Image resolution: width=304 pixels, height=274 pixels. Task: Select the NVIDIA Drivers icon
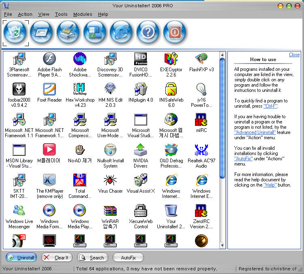(141, 150)
